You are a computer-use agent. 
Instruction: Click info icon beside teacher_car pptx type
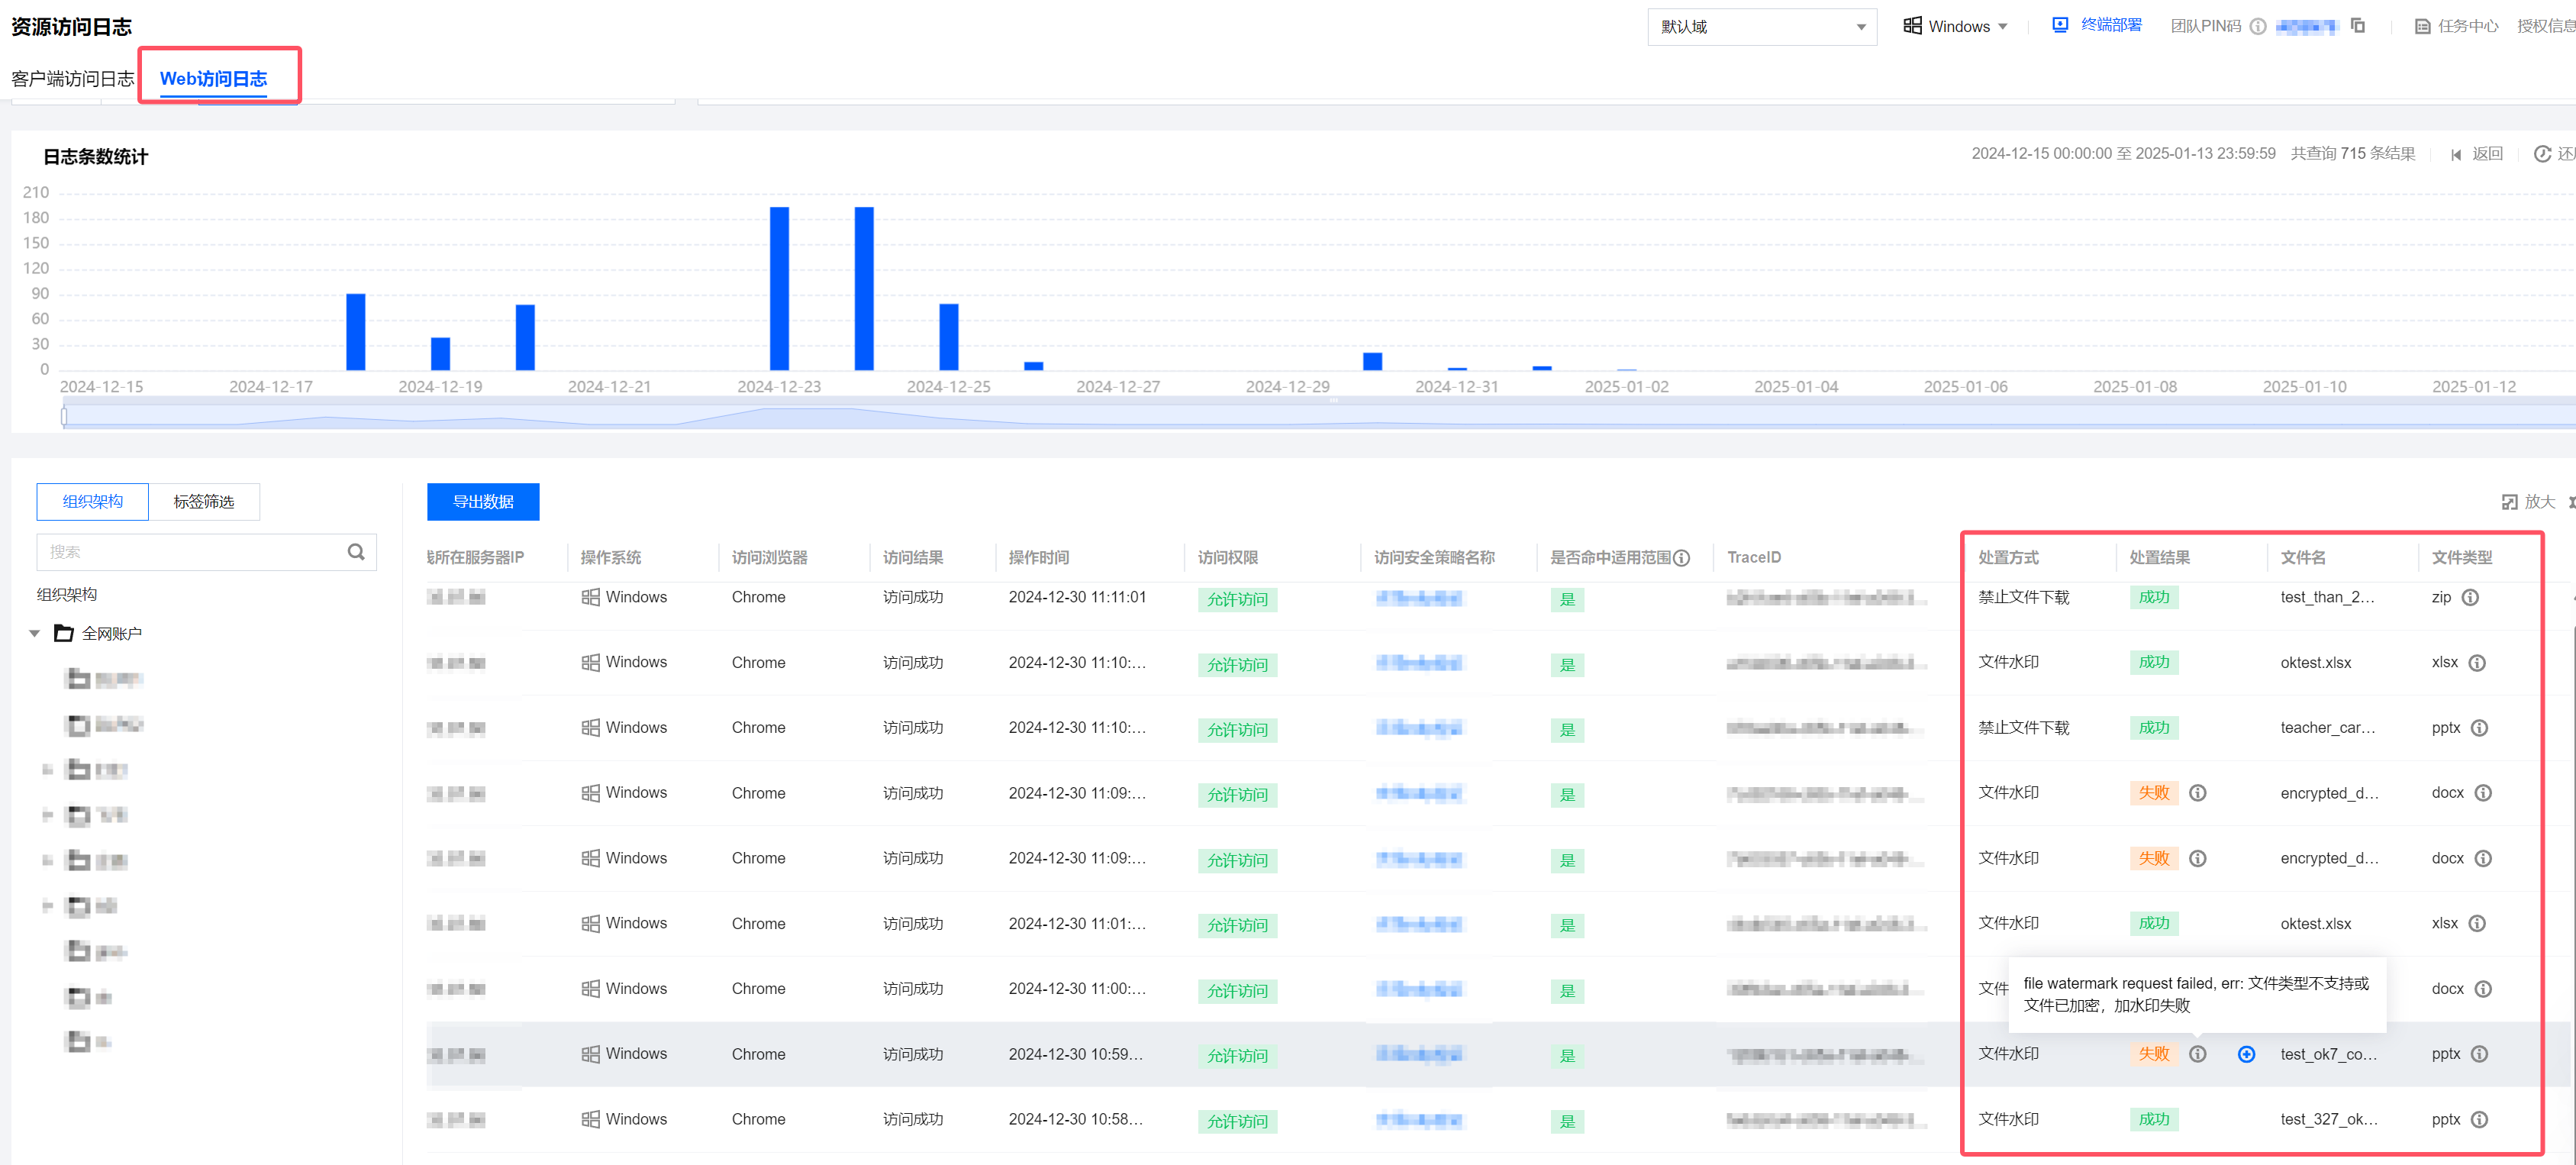pos(2479,727)
